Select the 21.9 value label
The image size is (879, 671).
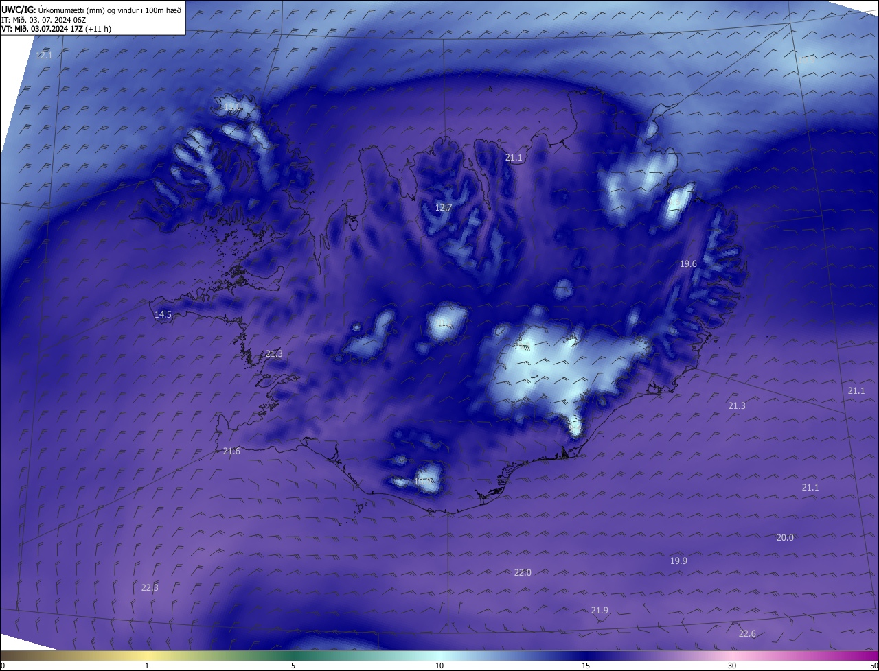[600, 610]
